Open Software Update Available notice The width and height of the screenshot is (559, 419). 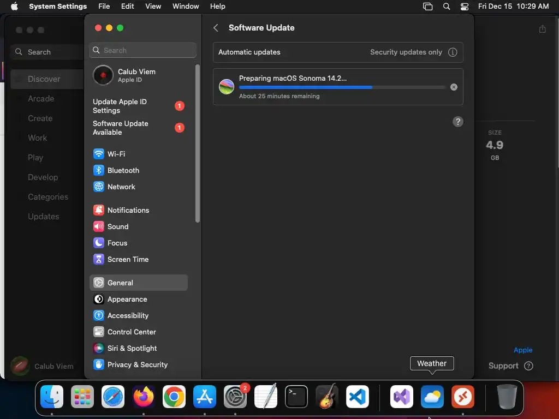click(x=138, y=128)
